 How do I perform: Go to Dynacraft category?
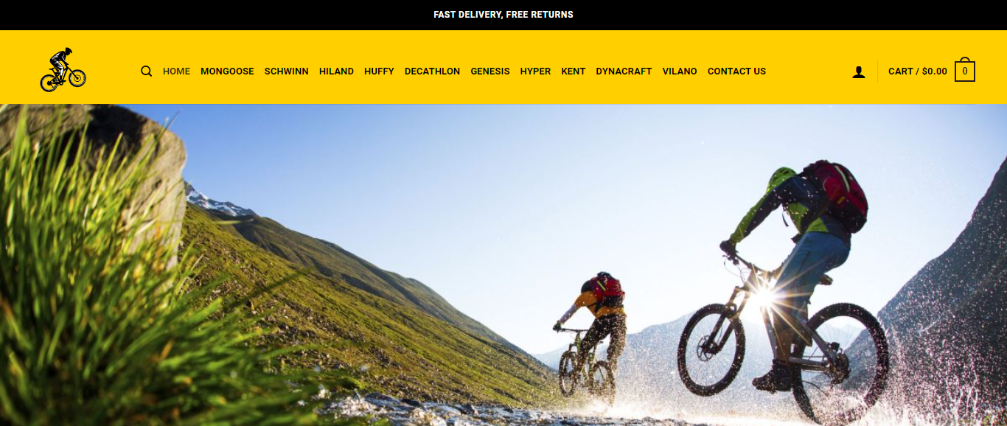[x=624, y=71]
